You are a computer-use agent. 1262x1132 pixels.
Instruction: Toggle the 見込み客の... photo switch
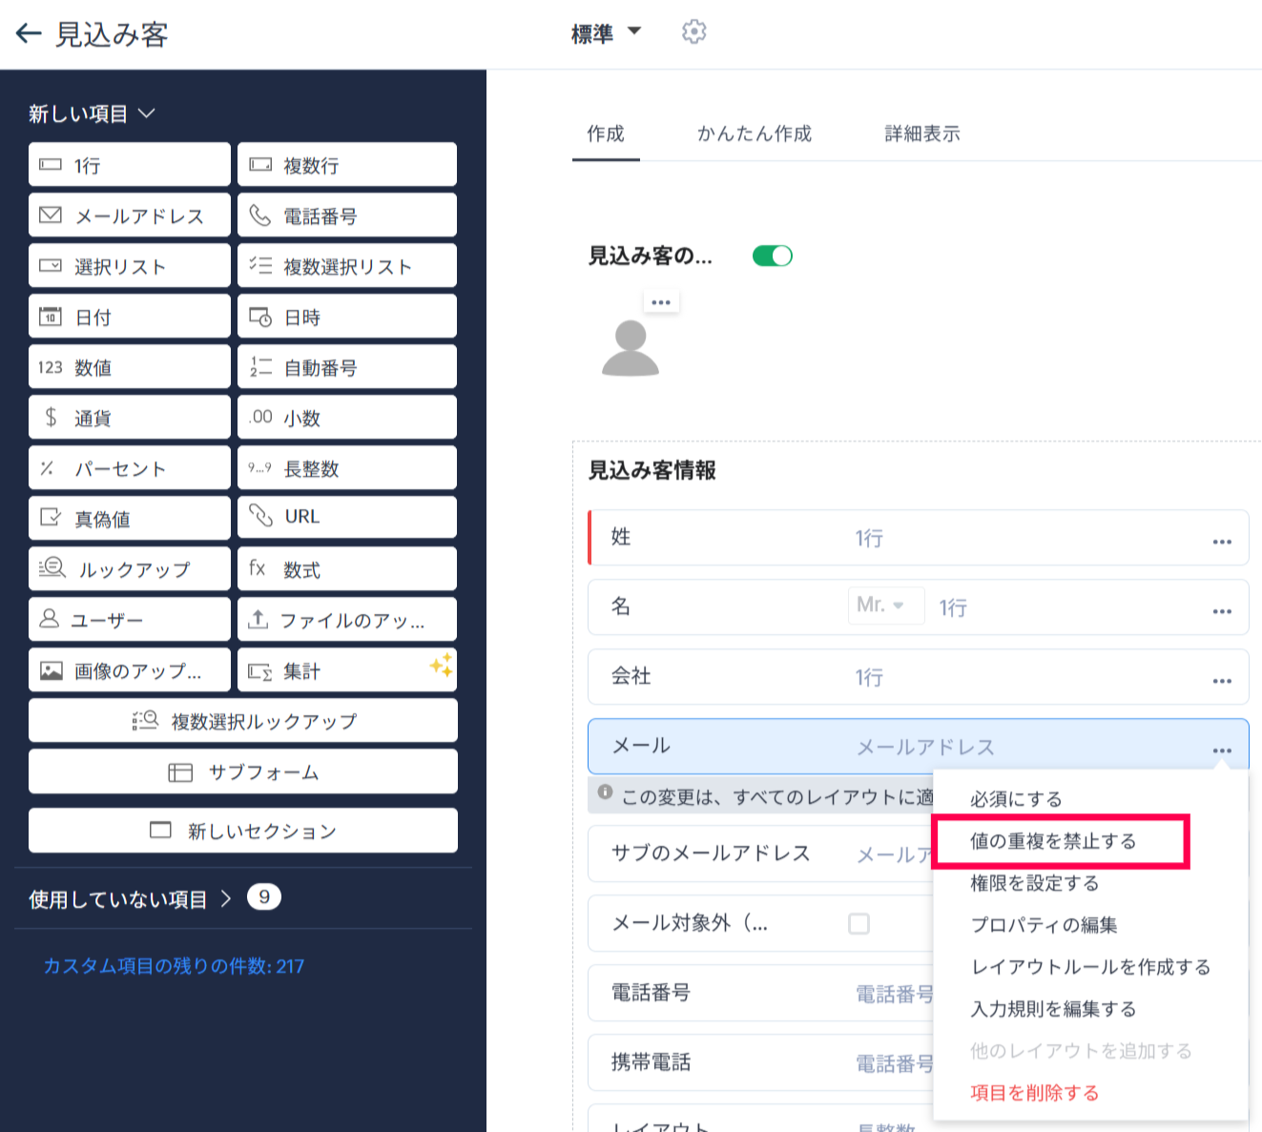[x=772, y=256]
